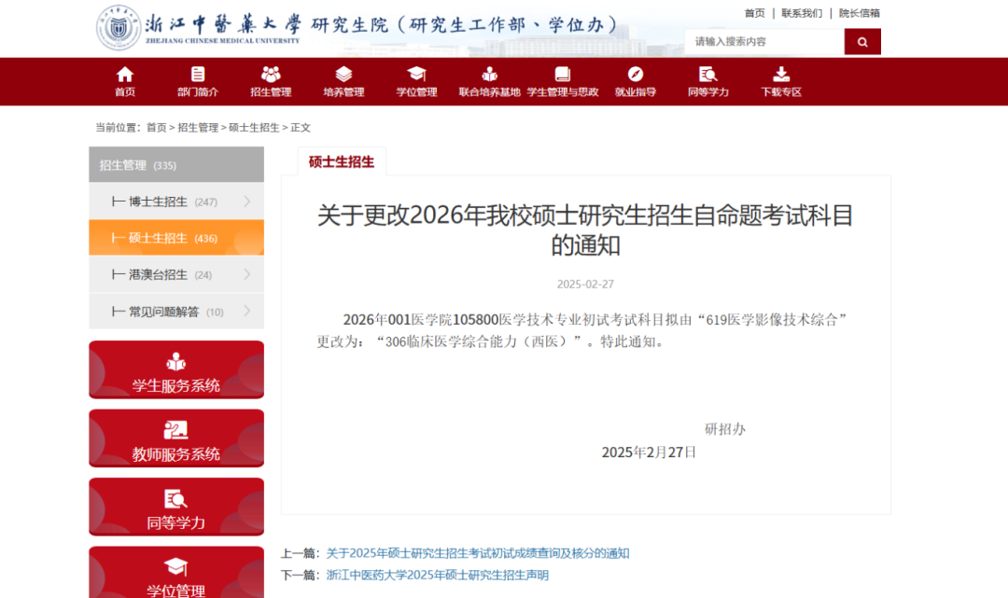Expand 港澳台招生 with its chevron arrow
This screenshot has width=1008, height=598.
(x=246, y=274)
